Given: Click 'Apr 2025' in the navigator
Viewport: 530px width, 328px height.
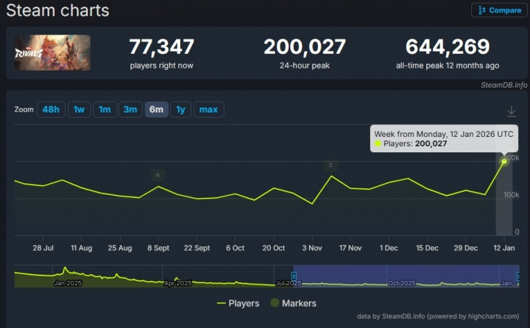Looking at the screenshot, I should (x=178, y=283).
